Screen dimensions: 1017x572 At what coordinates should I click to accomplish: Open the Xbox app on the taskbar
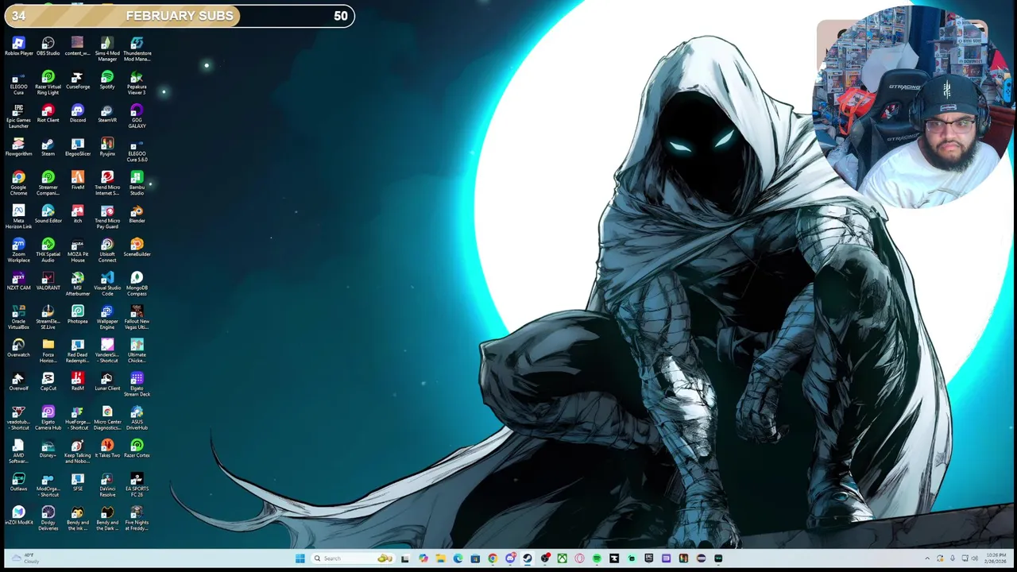[562, 558]
